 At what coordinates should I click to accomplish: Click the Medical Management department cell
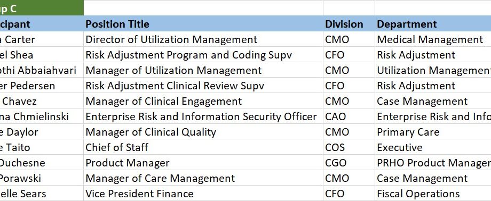point(433,39)
